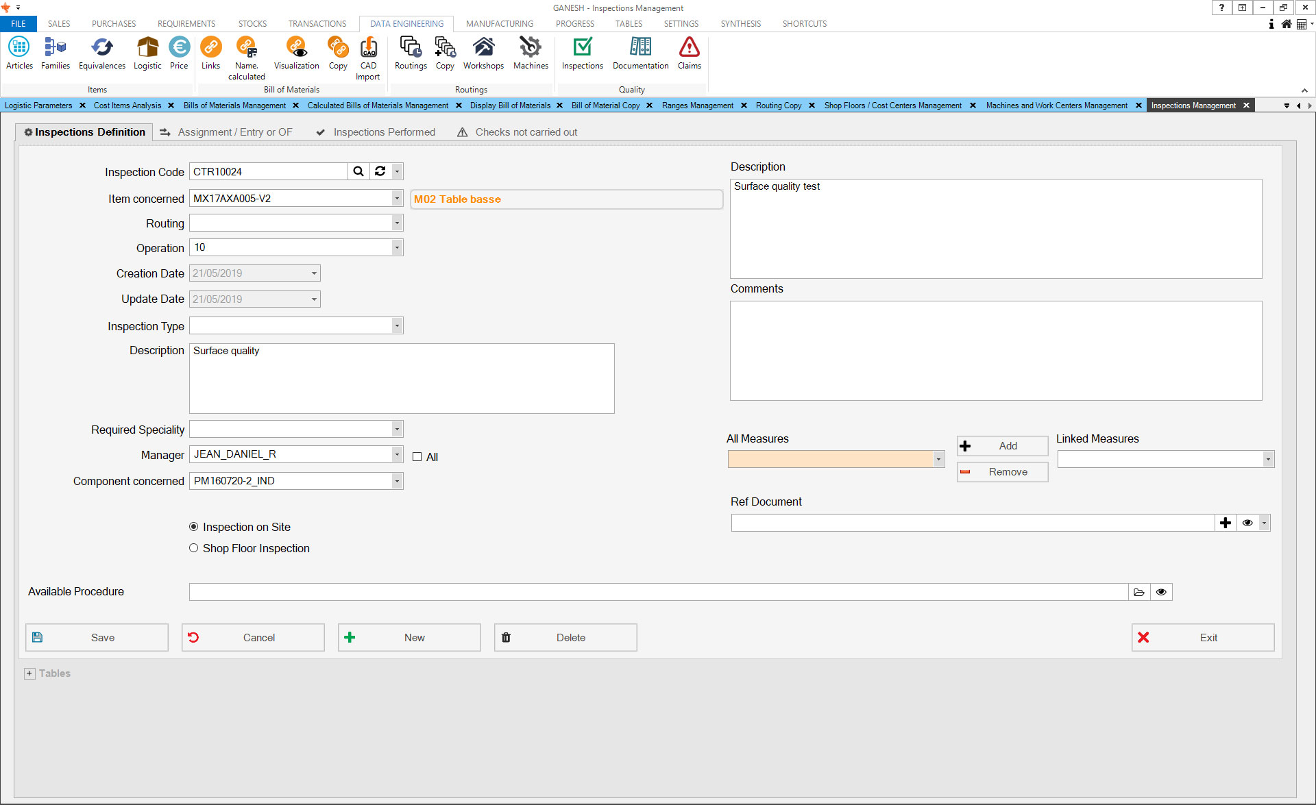Select Inspection on Site radio button

[194, 527]
